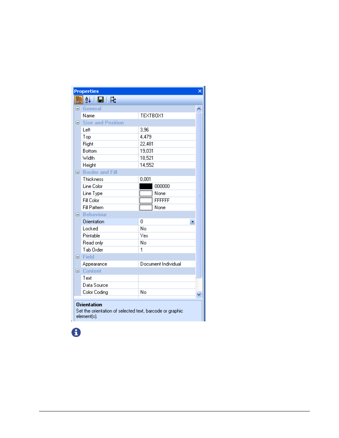Select the Thickness property label
This screenshot has width=339, height=438.
[x=93, y=179]
